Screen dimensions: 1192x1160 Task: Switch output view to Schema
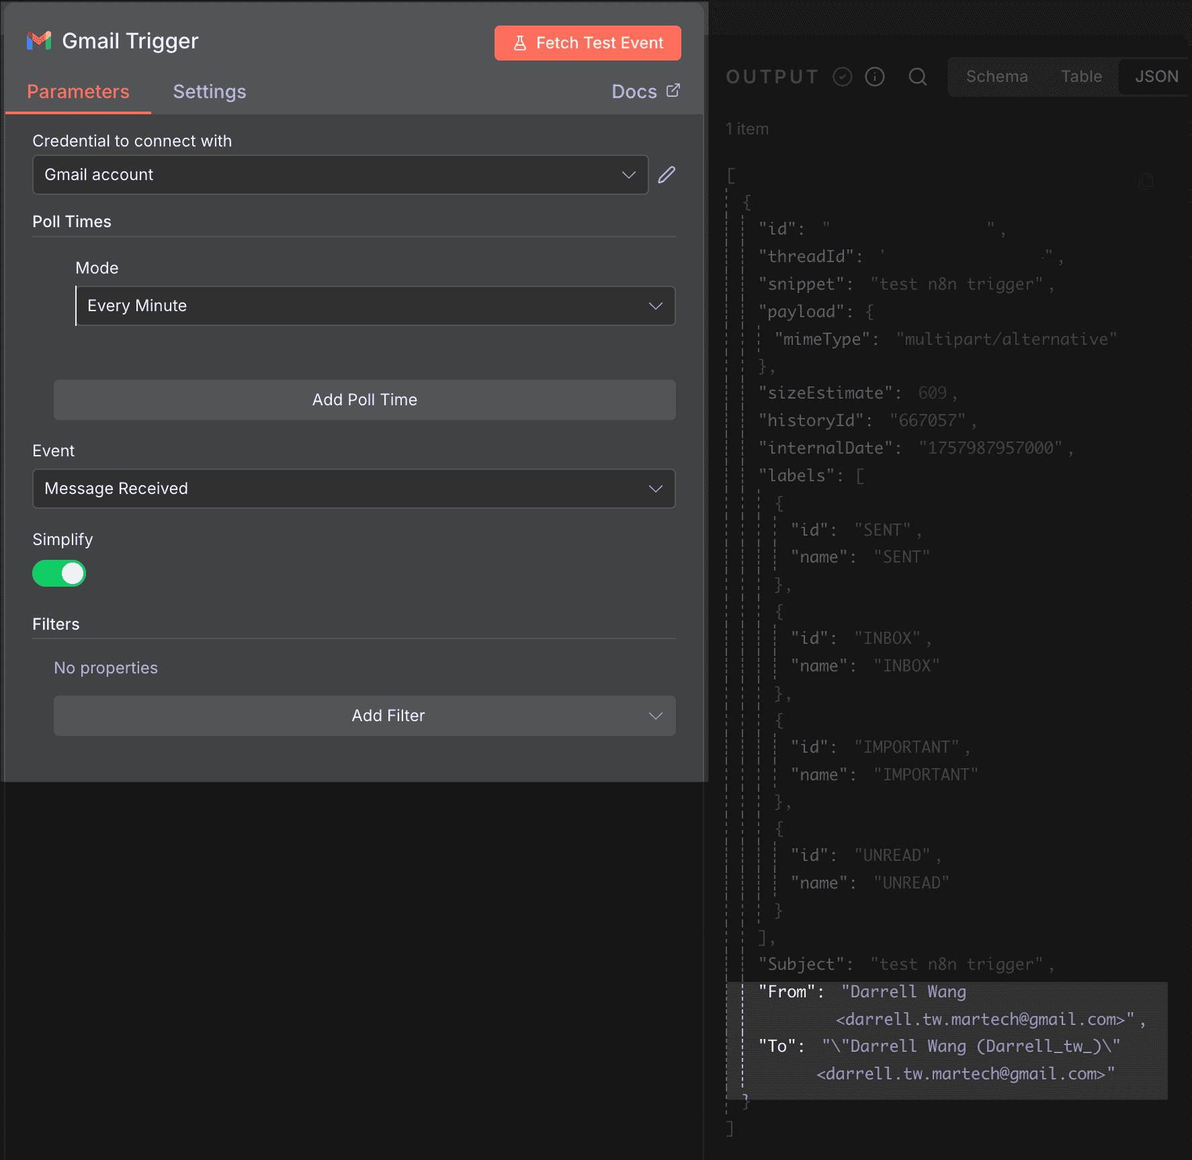pyautogui.click(x=997, y=77)
